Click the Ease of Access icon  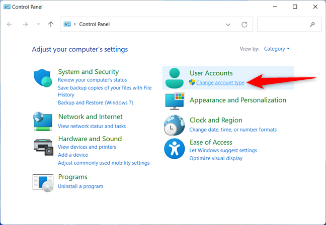pos(174,149)
